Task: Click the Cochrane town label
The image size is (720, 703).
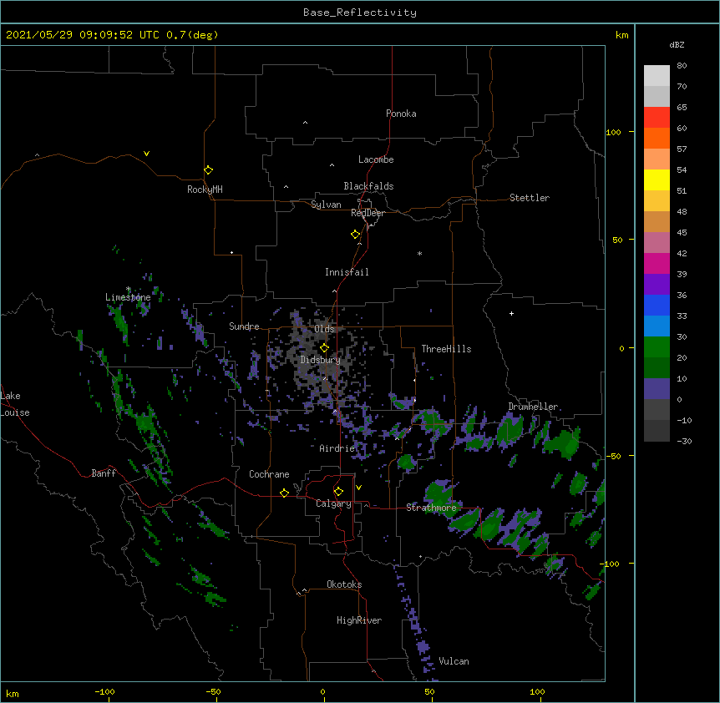Action: coord(269,474)
